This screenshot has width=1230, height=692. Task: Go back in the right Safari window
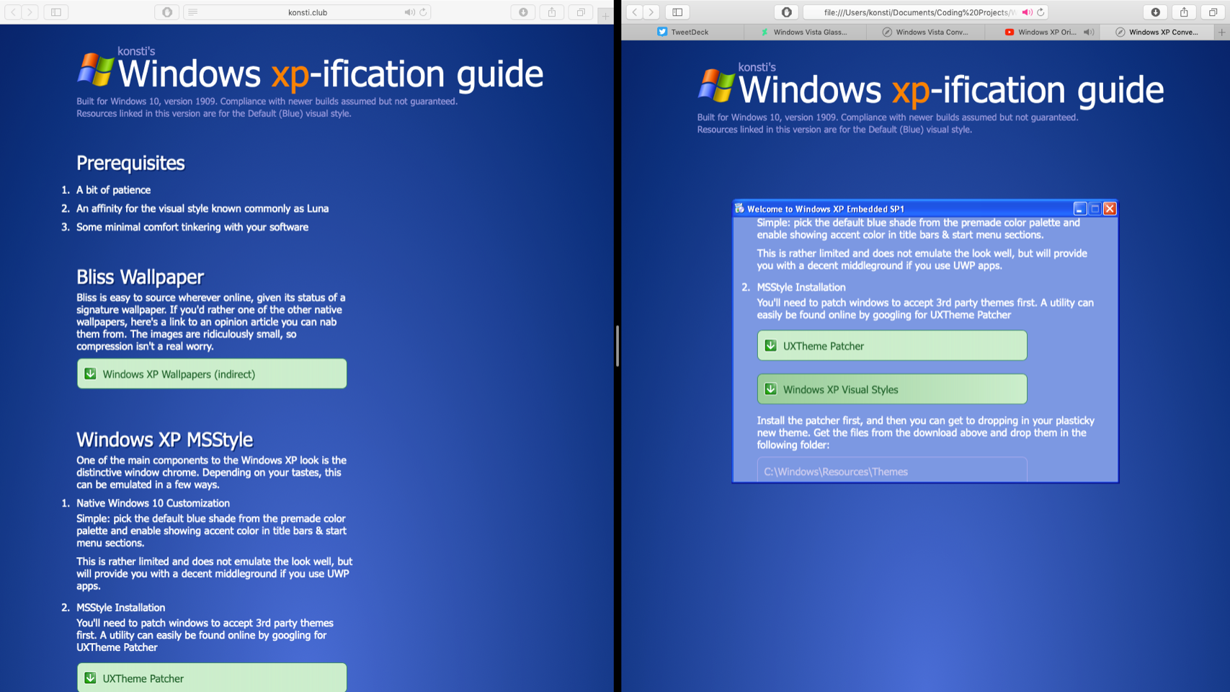[x=634, y=12]
